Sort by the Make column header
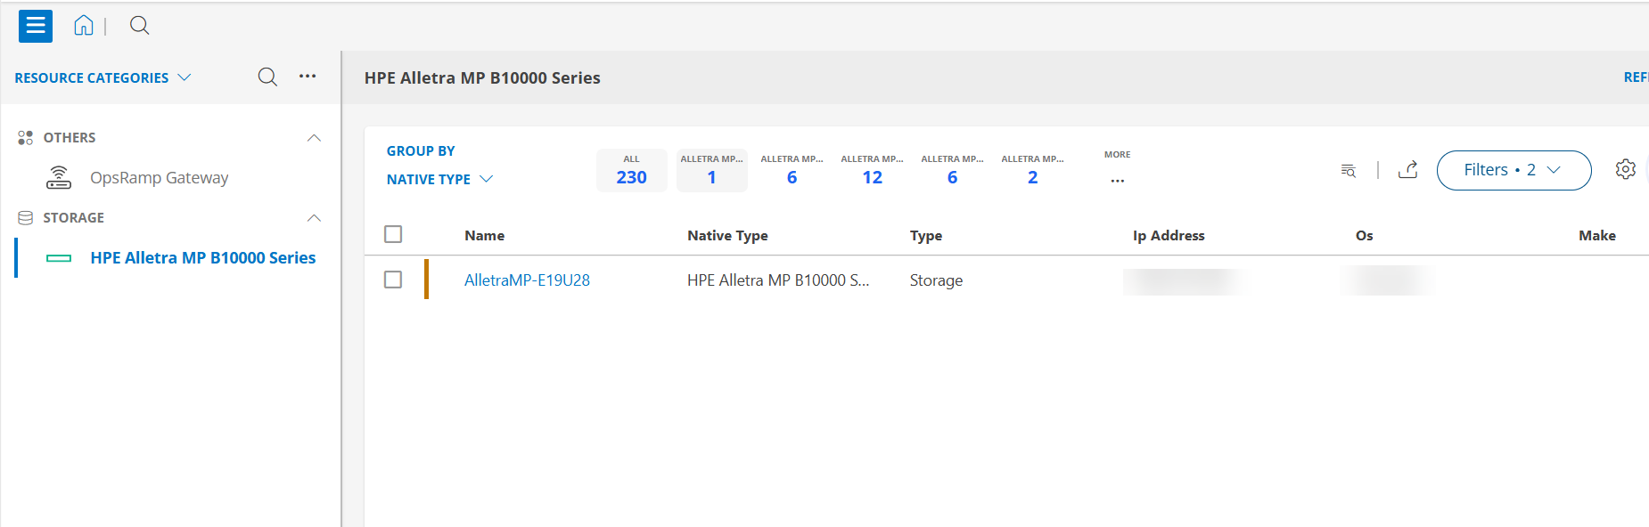 tap(1597, 236)
